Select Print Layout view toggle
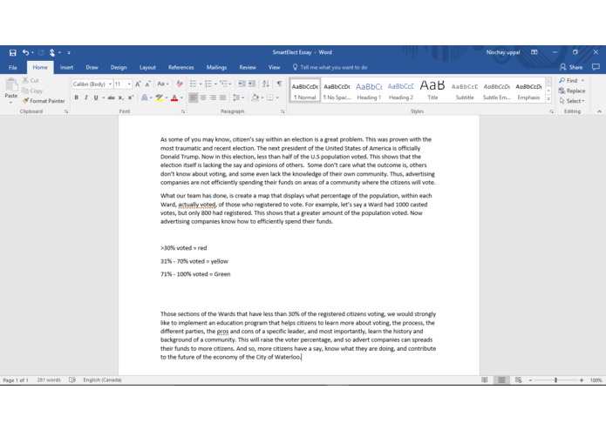606x430 pixels. [501, 380]
